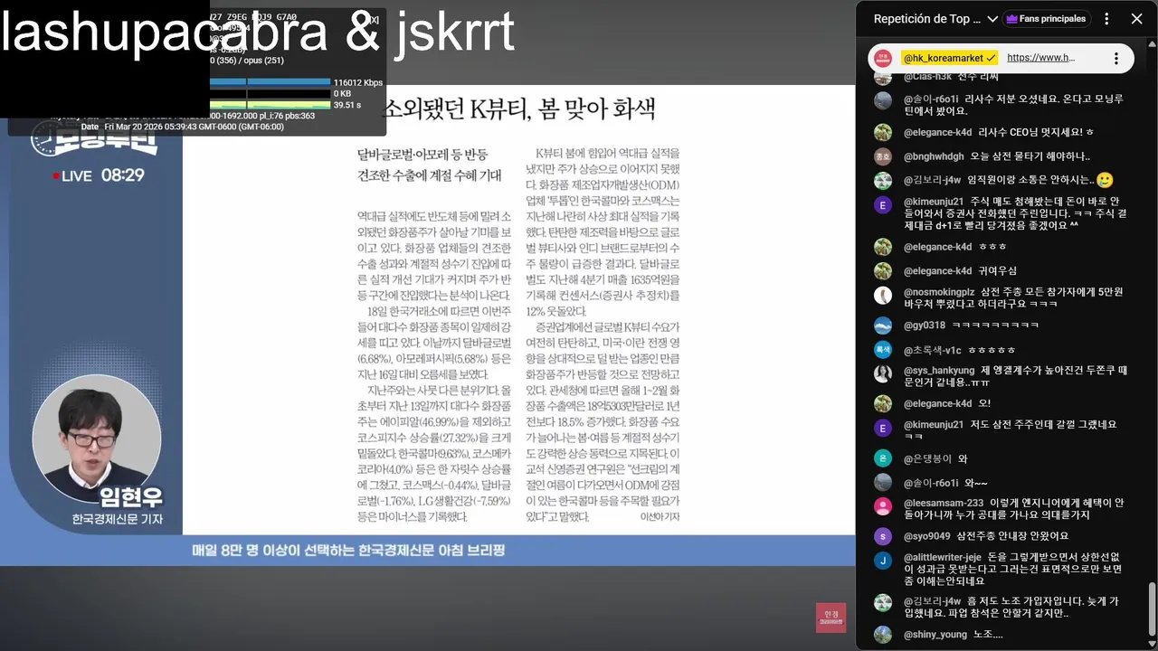Open the pinned message three-dot menu
This screenshot has width=1158, height=651.
1116,58
